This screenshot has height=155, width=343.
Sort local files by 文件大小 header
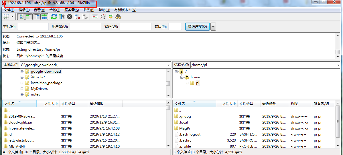[x=48, y=104]
